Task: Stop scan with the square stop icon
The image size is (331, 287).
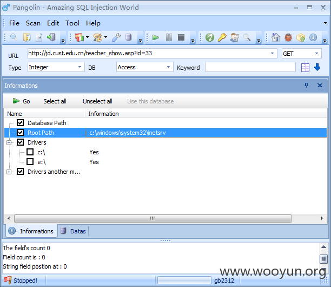Action: 181,37
